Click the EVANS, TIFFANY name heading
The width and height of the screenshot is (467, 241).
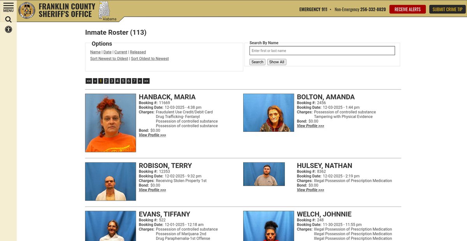(165, 214)
